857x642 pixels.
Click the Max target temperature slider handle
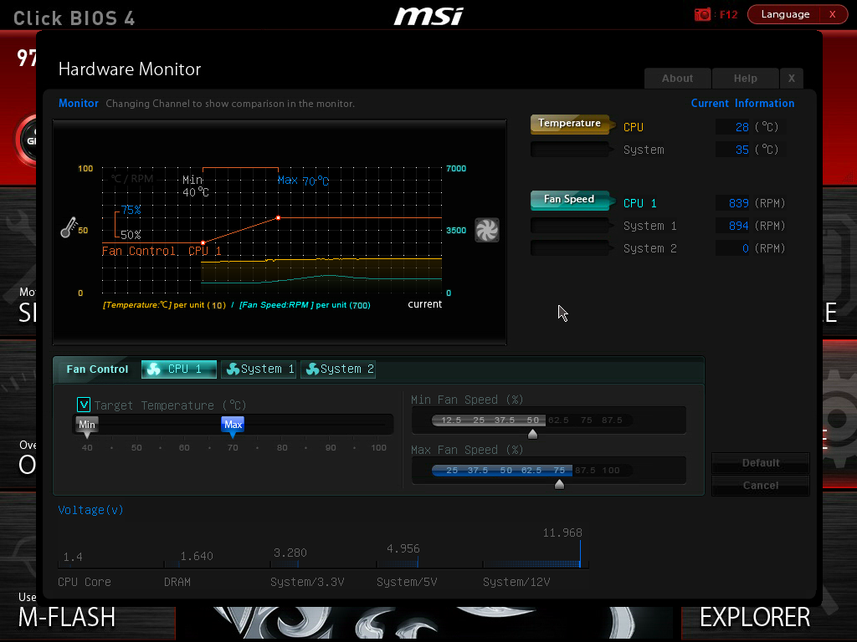(233, 427)
